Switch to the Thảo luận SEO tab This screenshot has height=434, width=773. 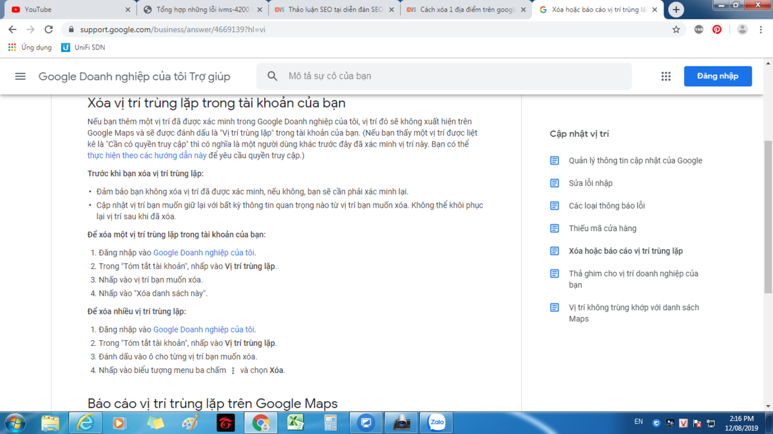pyautogui.click(x=332, y=10)
